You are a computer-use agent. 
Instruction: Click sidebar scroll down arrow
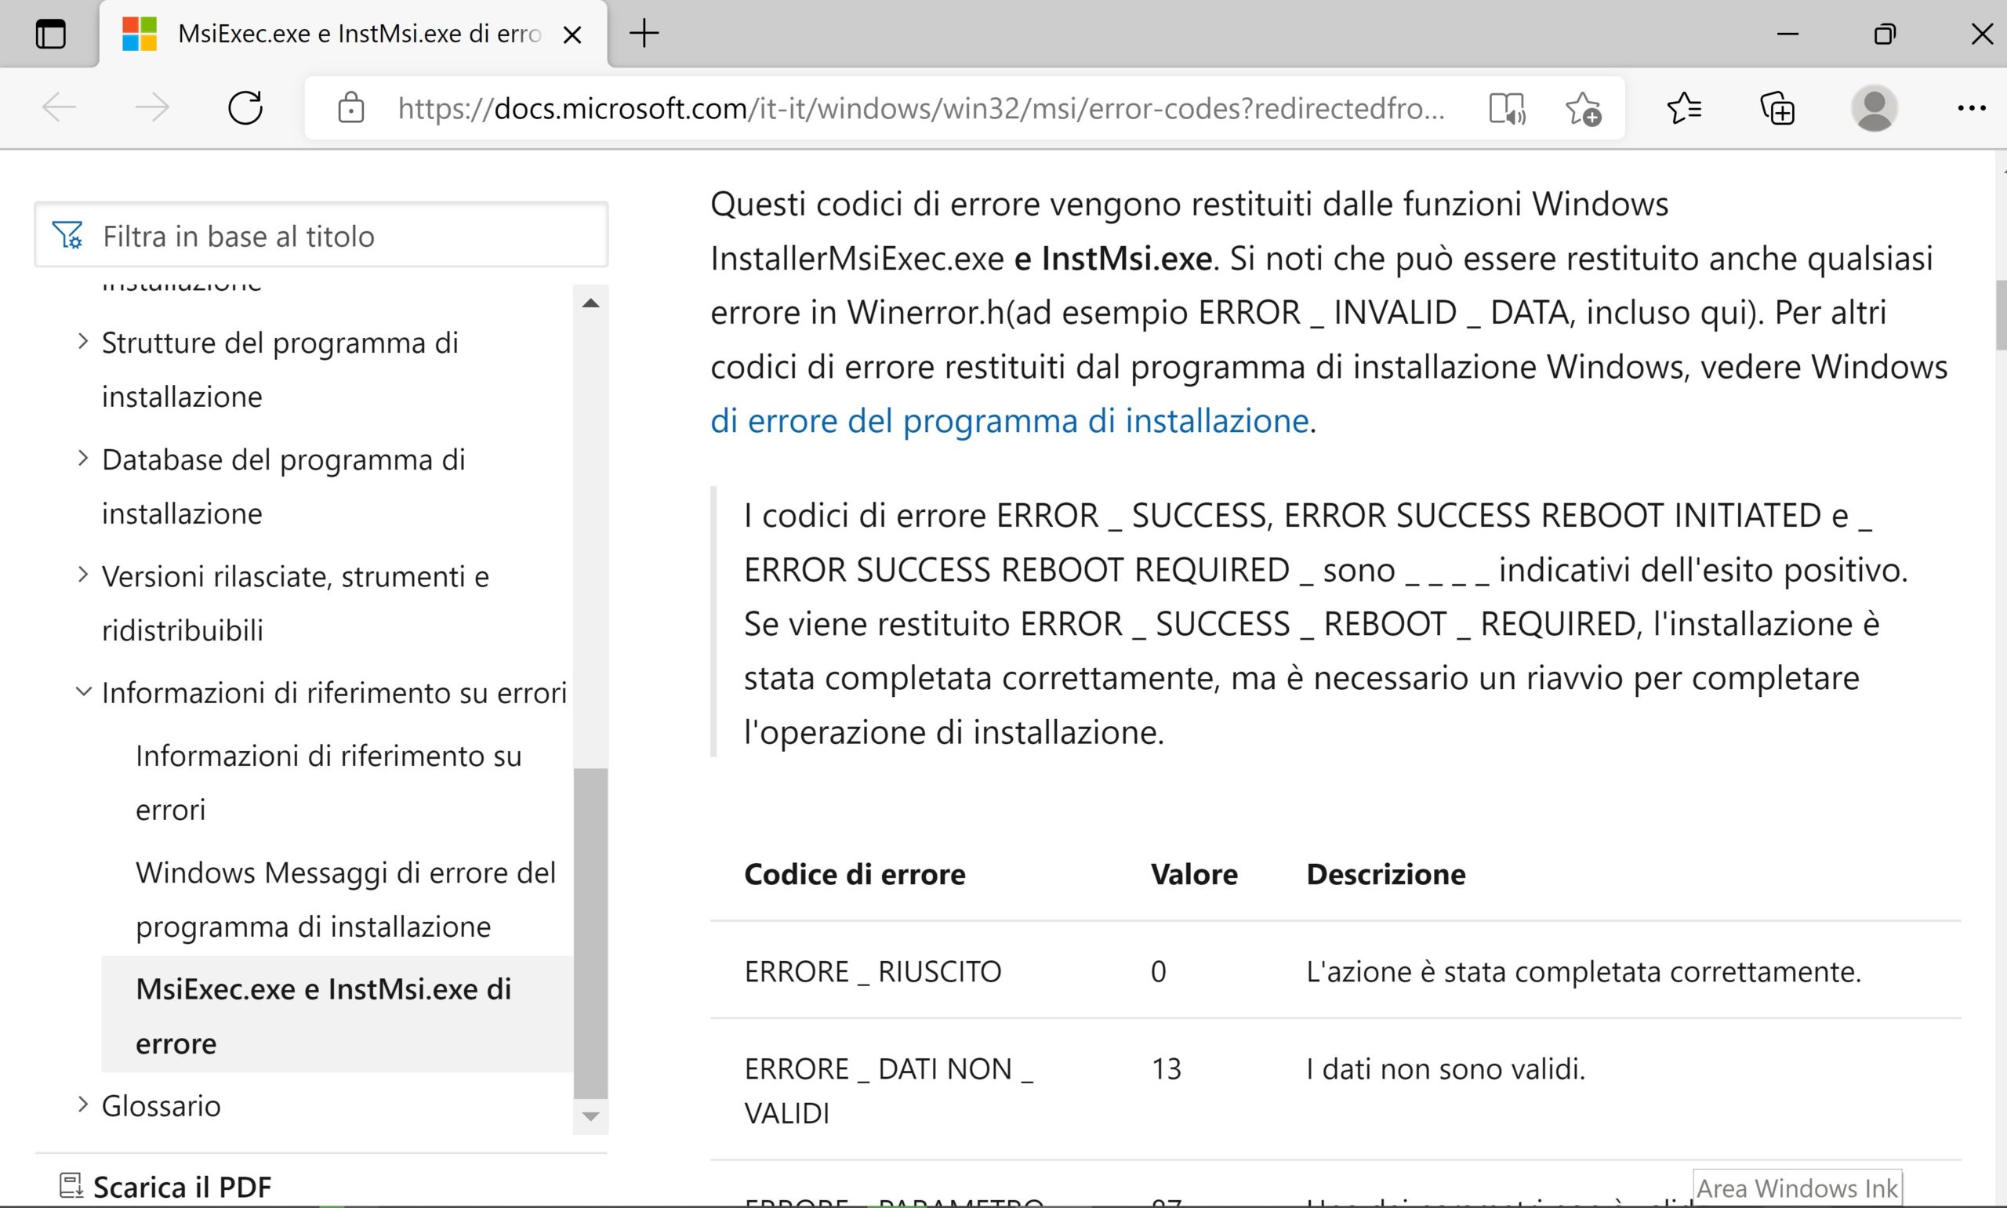click(x=591, y=1116)
